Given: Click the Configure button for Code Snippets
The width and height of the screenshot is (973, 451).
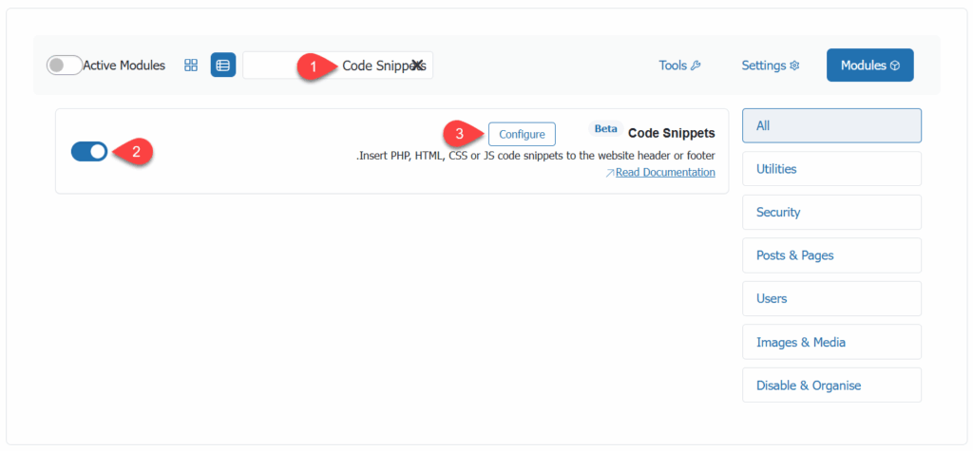Looking at the screenshot, I should [x=522, y=134].
